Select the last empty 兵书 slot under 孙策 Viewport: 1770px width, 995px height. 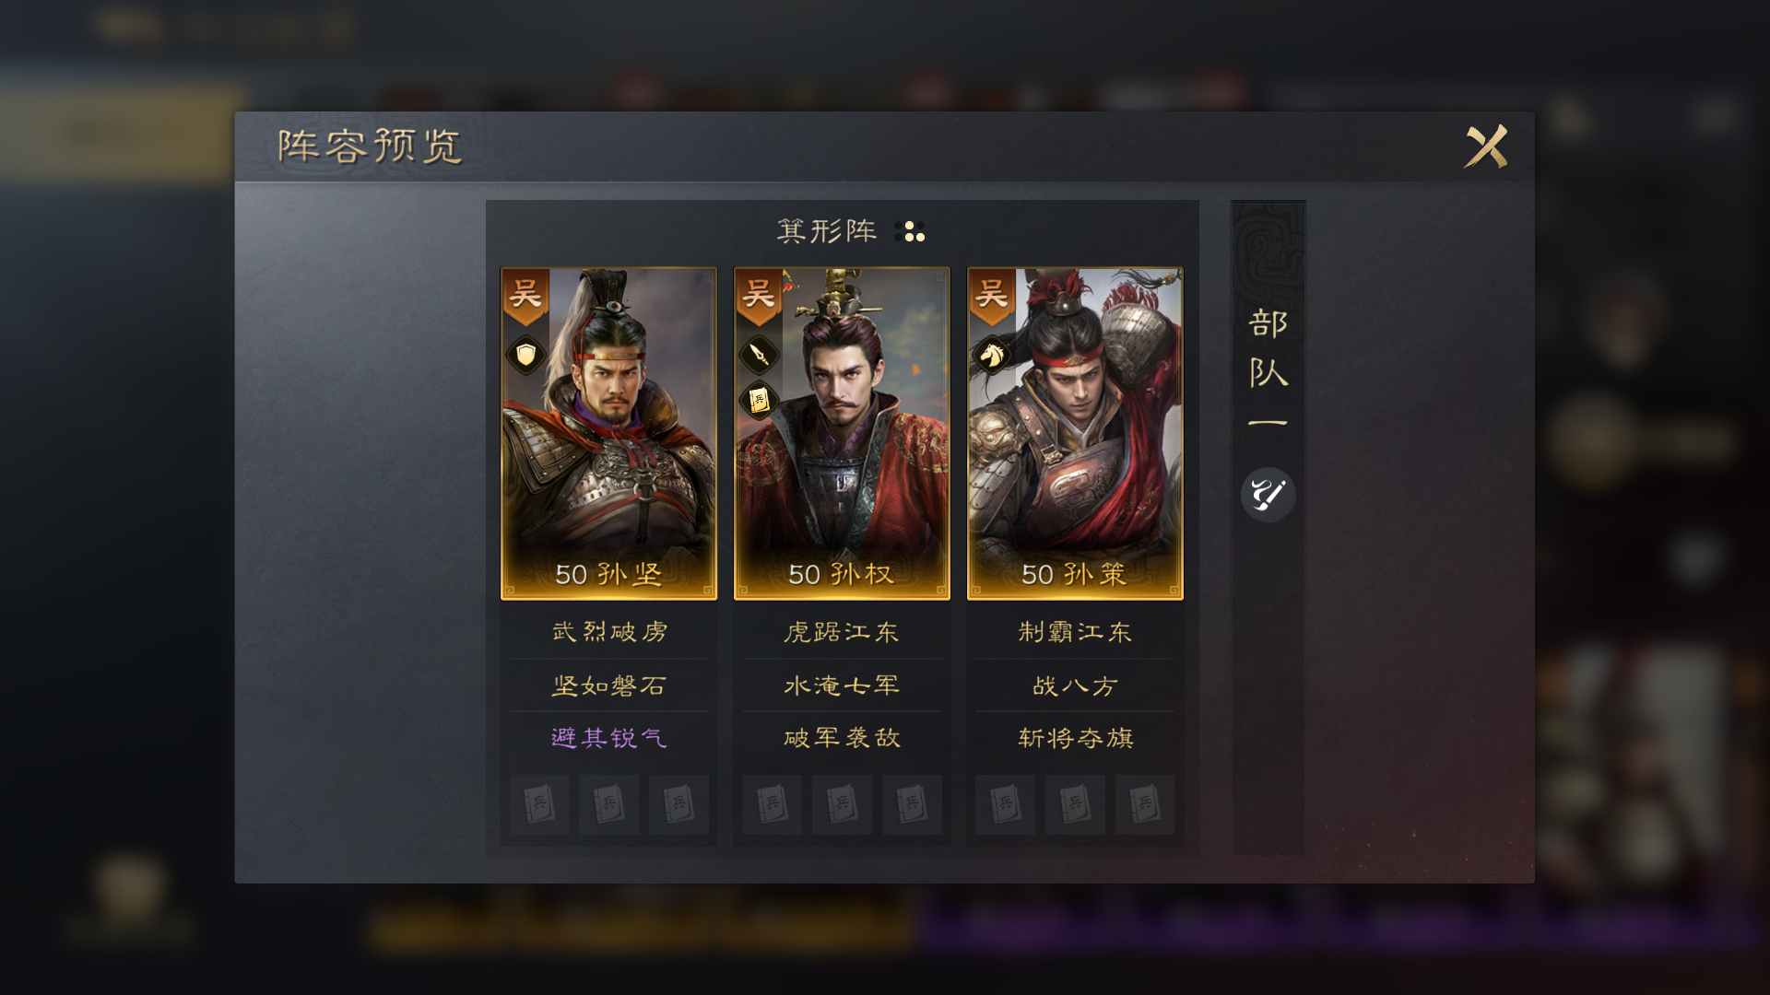tap(1144, 804)
